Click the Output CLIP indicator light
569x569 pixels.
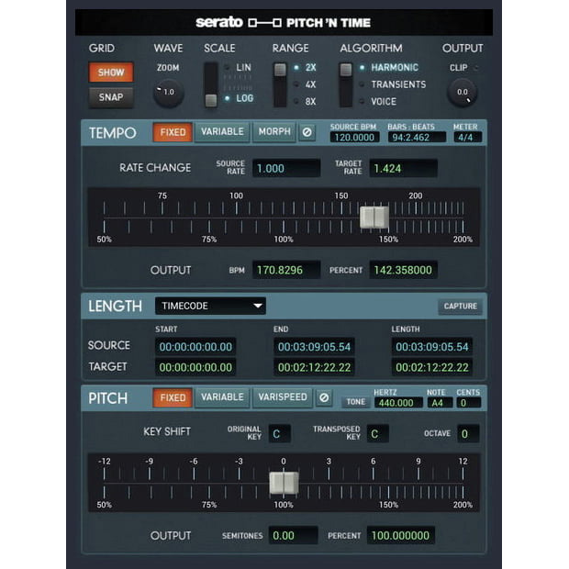tap(476, 68)
